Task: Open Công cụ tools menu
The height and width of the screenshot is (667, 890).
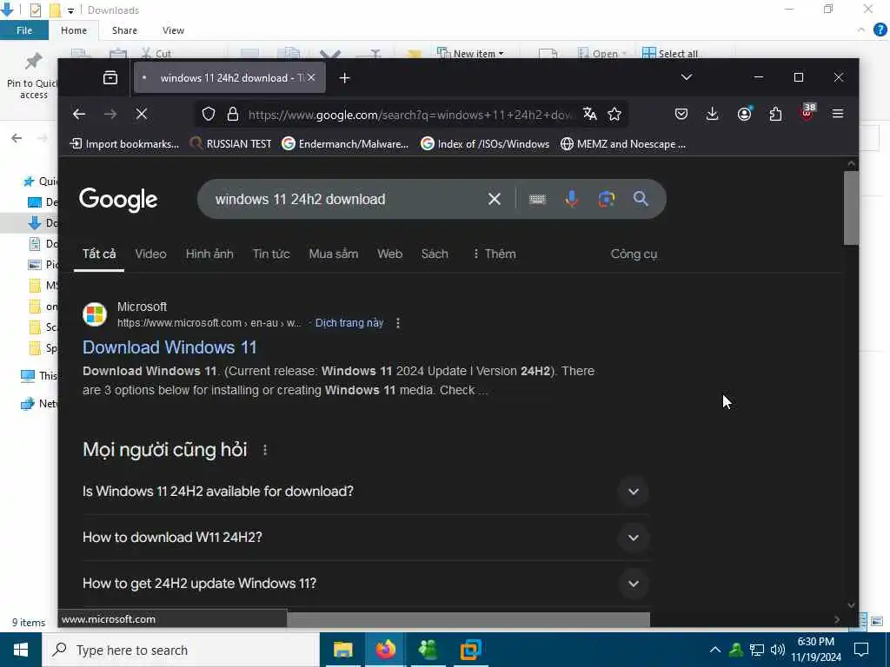Action: 634,254
